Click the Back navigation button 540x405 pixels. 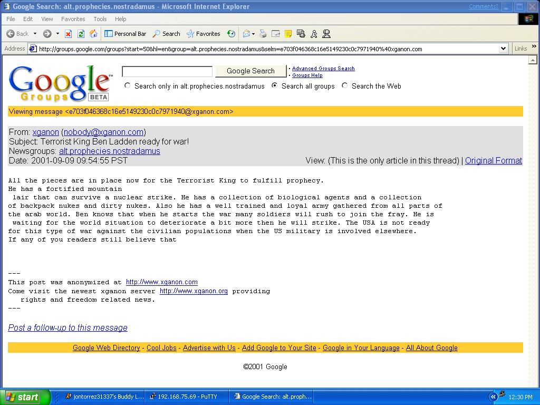[x=17, y=34]
